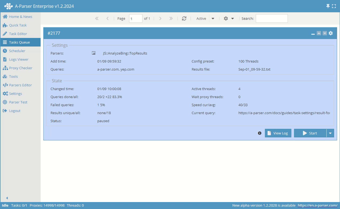This screenshot has height=209, width=340.
Task: Open the Parsers Editor page
Action: coord(20,85)
